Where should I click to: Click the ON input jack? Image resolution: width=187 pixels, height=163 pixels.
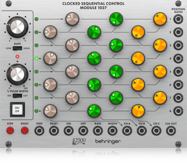tap(68, 131)
